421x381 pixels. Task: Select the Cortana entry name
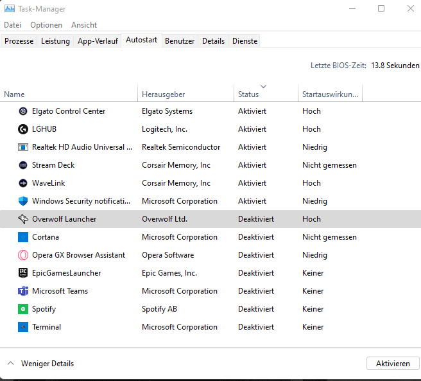[x=46, y=237]
